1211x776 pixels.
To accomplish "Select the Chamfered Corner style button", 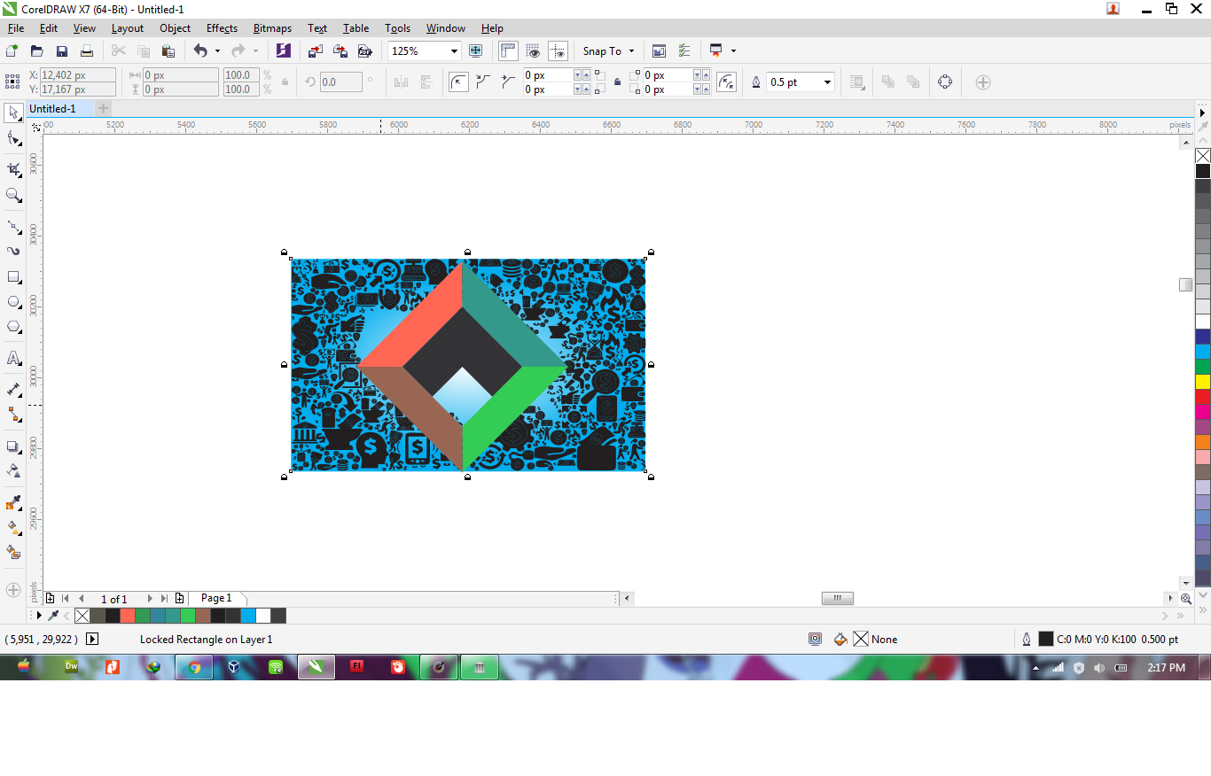I will 507,82.
